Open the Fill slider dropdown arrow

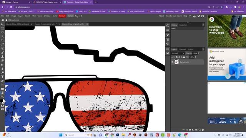coord(195,57)
